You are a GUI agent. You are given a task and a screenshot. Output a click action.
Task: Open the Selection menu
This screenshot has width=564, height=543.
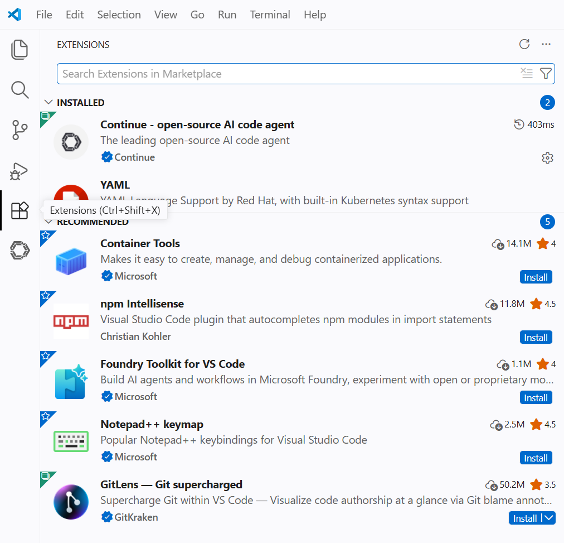tap(119, 15)
